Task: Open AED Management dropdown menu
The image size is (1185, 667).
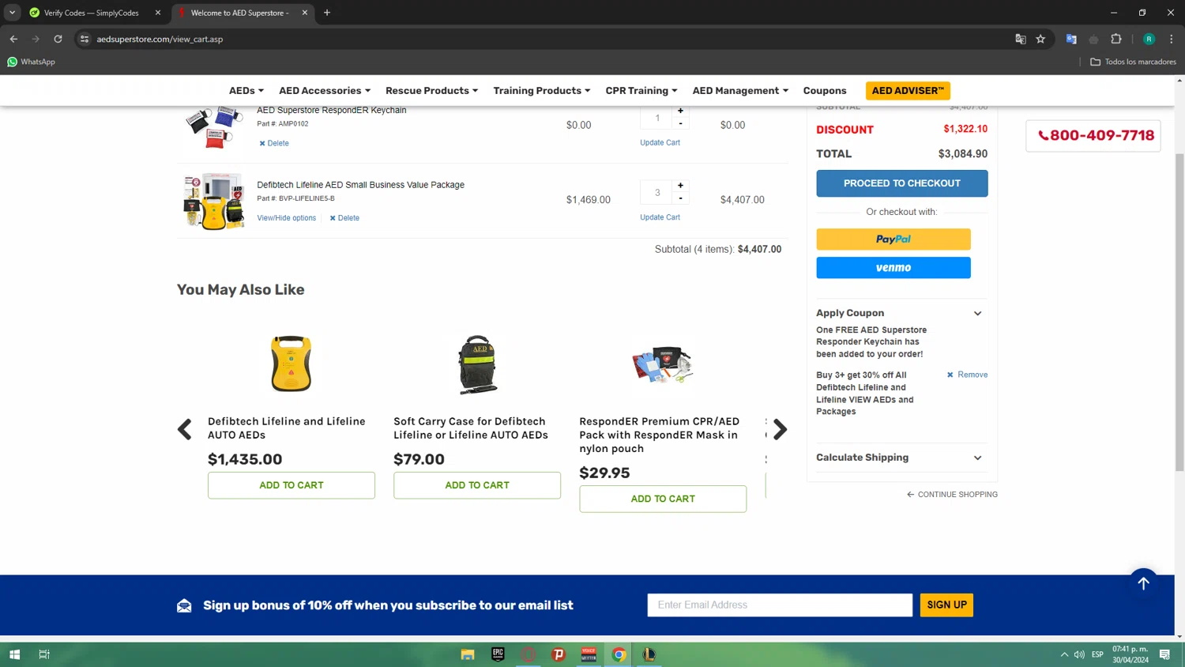Action: 740,91
